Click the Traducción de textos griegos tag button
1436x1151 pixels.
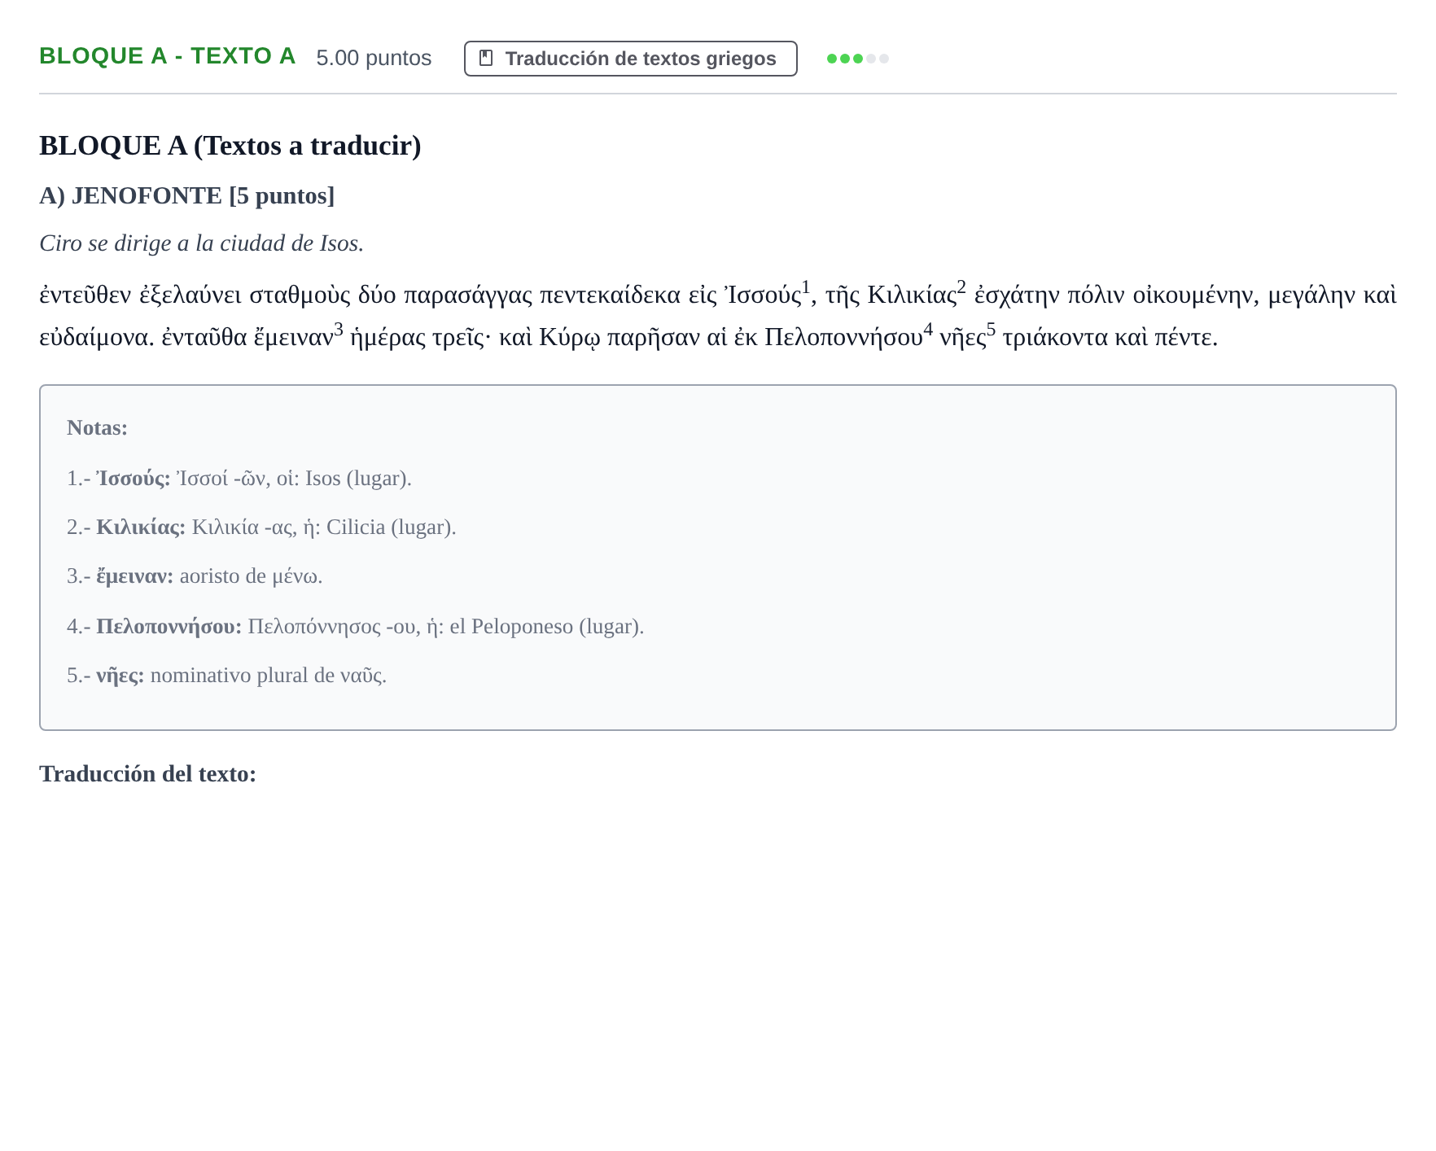pos(630,59)
